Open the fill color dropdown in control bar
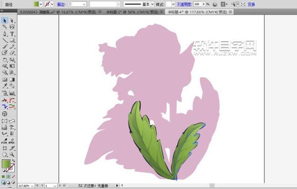This screenshot has height=189, width=297. click(41, 4)
